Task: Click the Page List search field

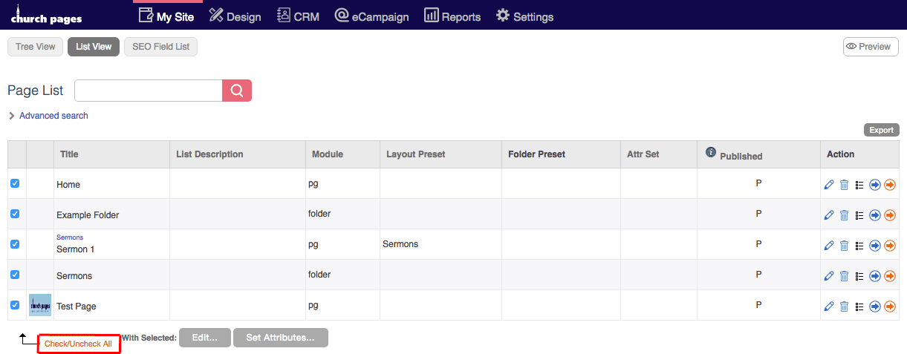Action: coord(149,91)
